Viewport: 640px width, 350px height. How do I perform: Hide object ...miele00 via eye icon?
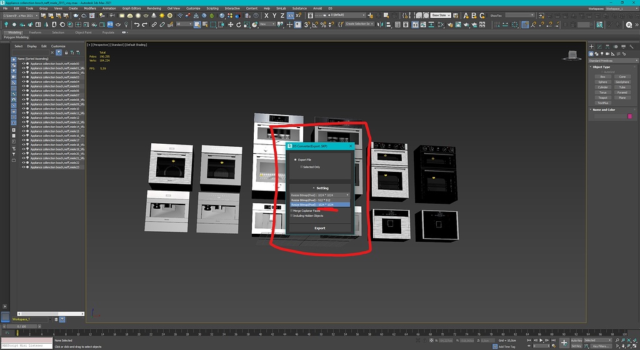[23, 64]
